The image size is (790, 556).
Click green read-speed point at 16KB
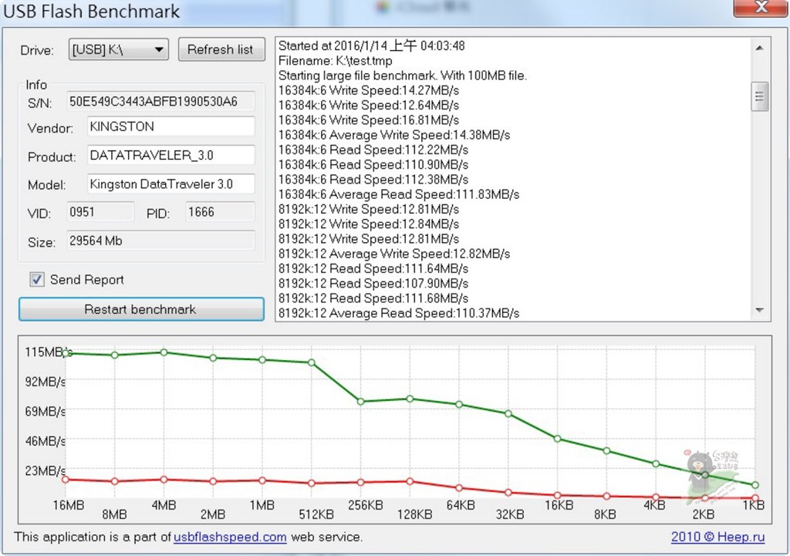click(x=557, y=439)
